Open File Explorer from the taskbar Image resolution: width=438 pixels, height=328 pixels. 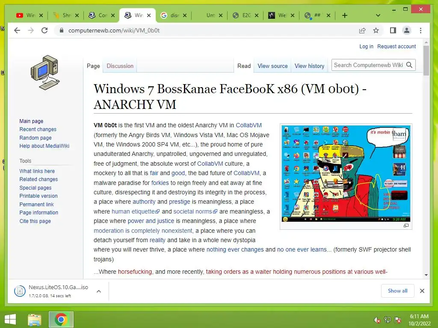point(34,319)
